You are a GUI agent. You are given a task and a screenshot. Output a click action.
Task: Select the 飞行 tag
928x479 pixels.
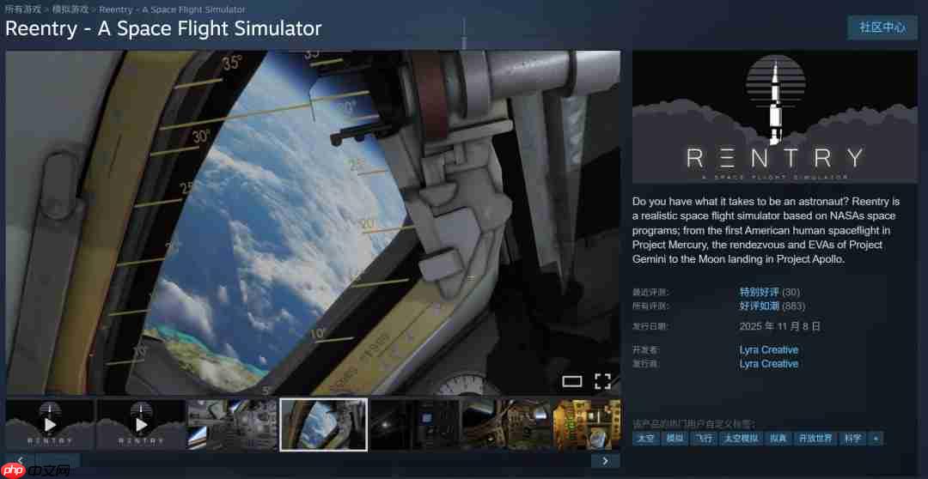(703, 438)
